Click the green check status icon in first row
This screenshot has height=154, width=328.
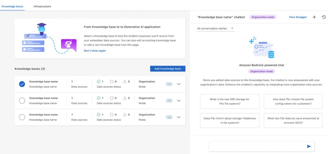point(99,81)
